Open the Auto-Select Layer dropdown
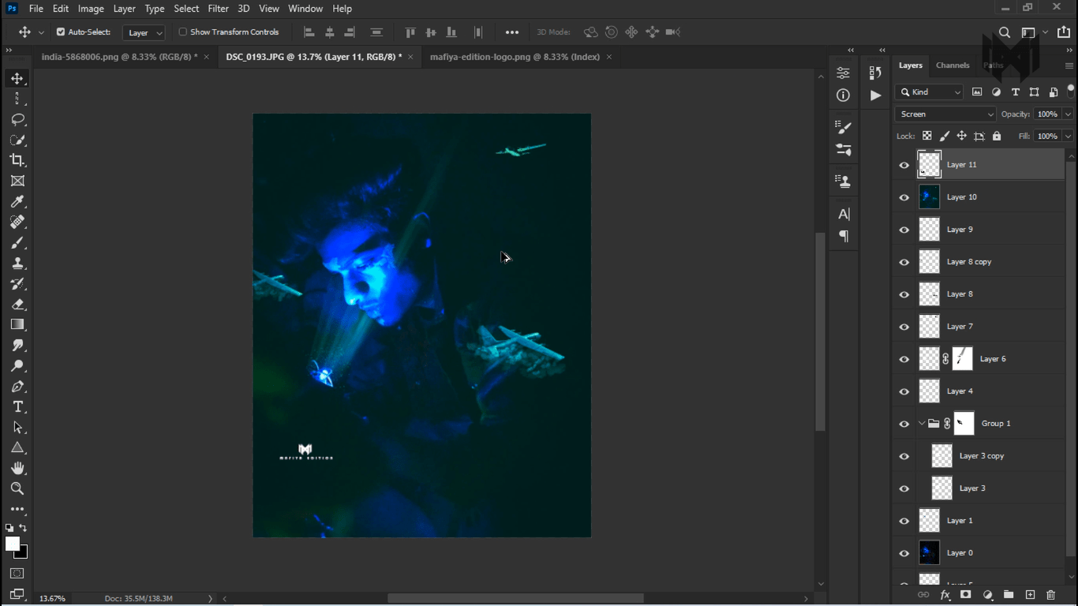Screen dimensions: 1078x606 (144, 32)
